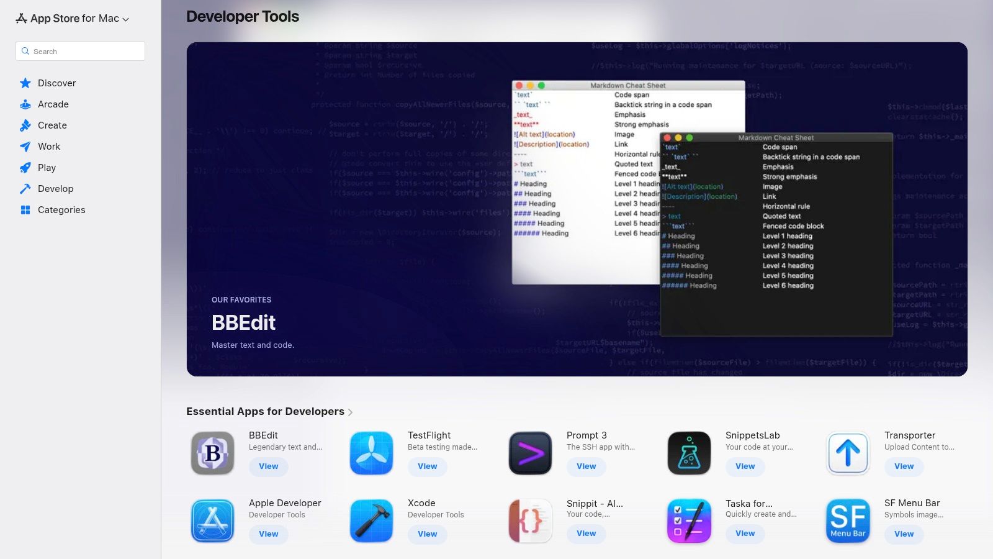Click the Taska app icon
This screenshot has width=993, height=559.
pyautogui.click(x=689, y=520)
